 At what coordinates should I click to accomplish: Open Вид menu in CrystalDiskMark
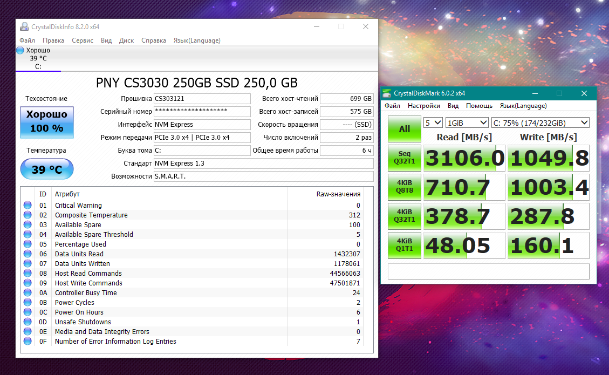coord(453,106)
